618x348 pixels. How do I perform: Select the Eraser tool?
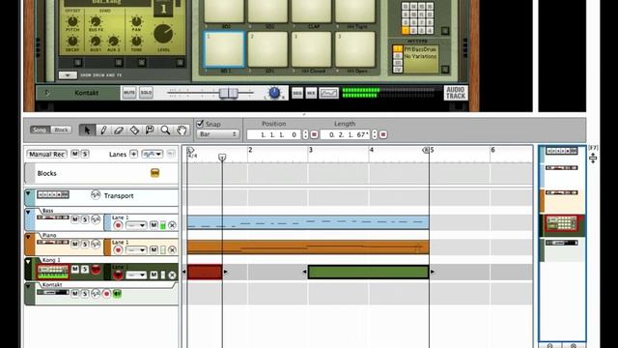click(x=119, y=130)
